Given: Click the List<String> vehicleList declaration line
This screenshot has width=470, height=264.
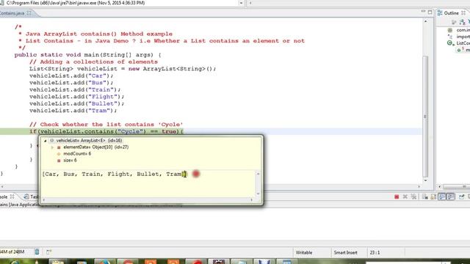Looking at the screenshot, I should [123, 68].
